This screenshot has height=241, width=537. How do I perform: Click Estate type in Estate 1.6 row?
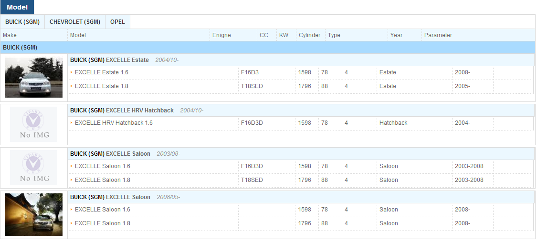388,72
